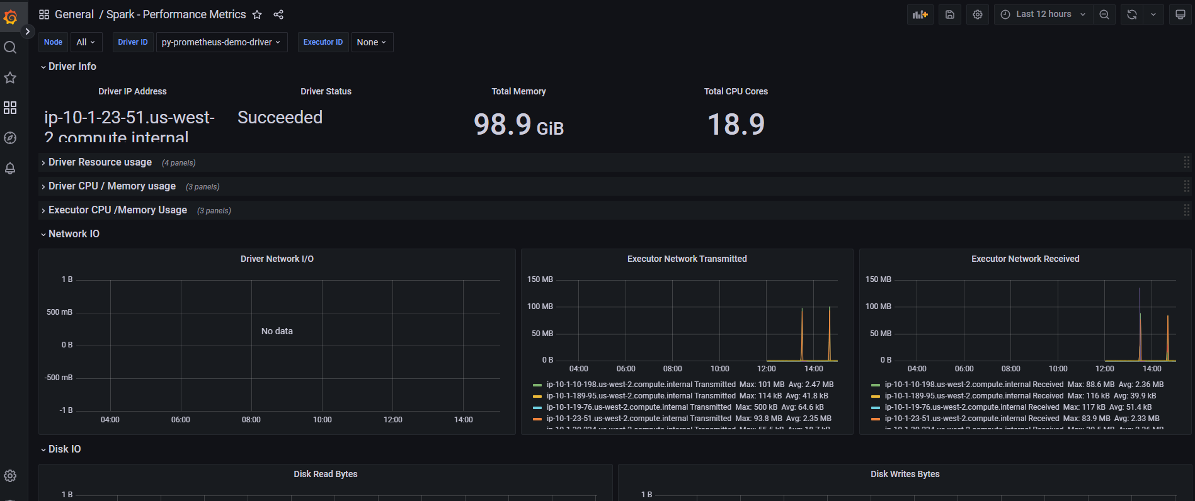Viewport: 1195px width, 501px height.
Task: Click yellow swatch of ip-10-1-189-95 Transmitted
Action: pyautogui.click(x=537, y=396)
